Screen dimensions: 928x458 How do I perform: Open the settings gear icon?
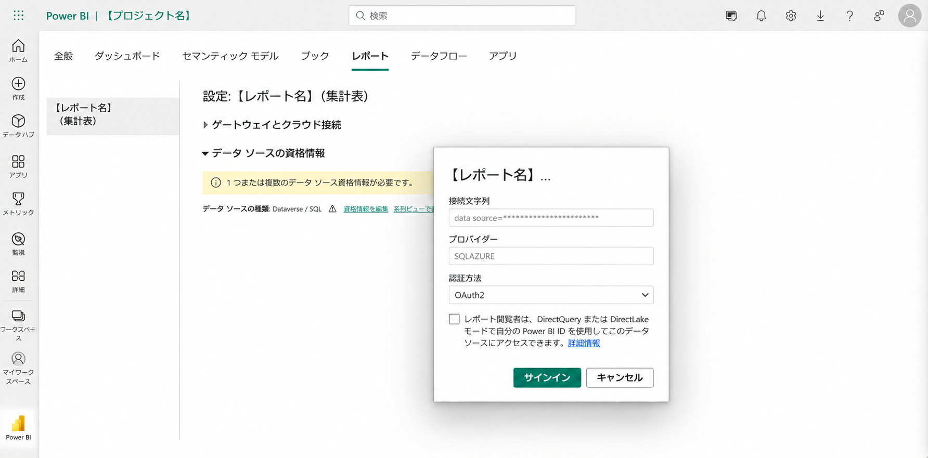click(x=791, y=16)
